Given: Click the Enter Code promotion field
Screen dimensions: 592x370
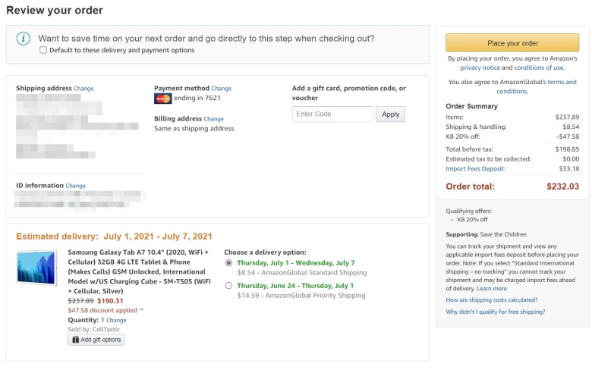Looking at the screenshot, I should pos(332,114).
